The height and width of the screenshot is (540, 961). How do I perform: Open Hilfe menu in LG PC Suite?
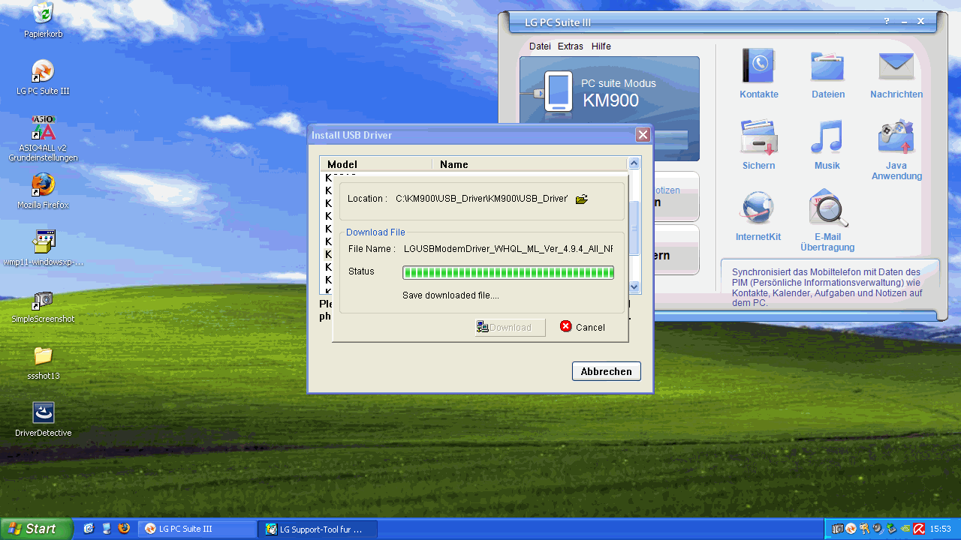coord(601,46)
